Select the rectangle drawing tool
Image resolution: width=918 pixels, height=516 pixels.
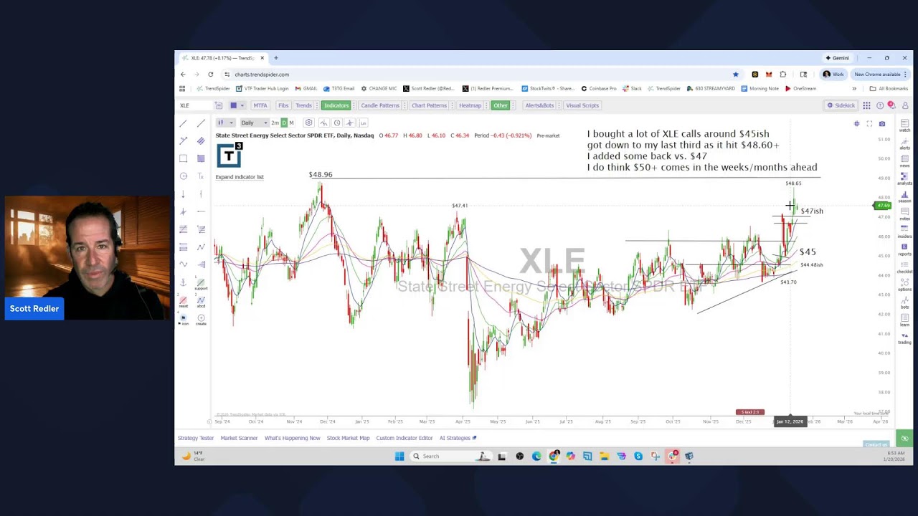184,158
